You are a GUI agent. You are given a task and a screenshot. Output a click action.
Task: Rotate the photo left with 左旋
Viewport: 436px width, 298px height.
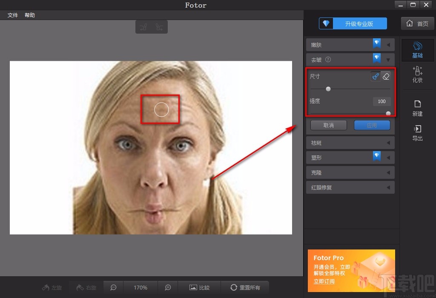point(52,288)
